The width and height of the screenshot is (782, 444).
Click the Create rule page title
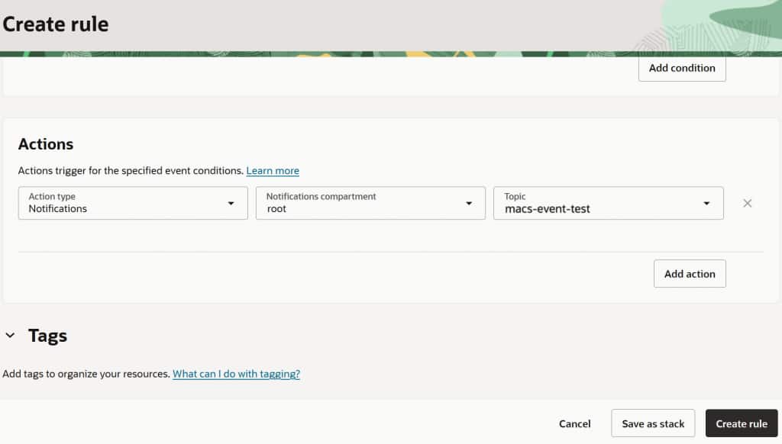click(x=55, y=24)
